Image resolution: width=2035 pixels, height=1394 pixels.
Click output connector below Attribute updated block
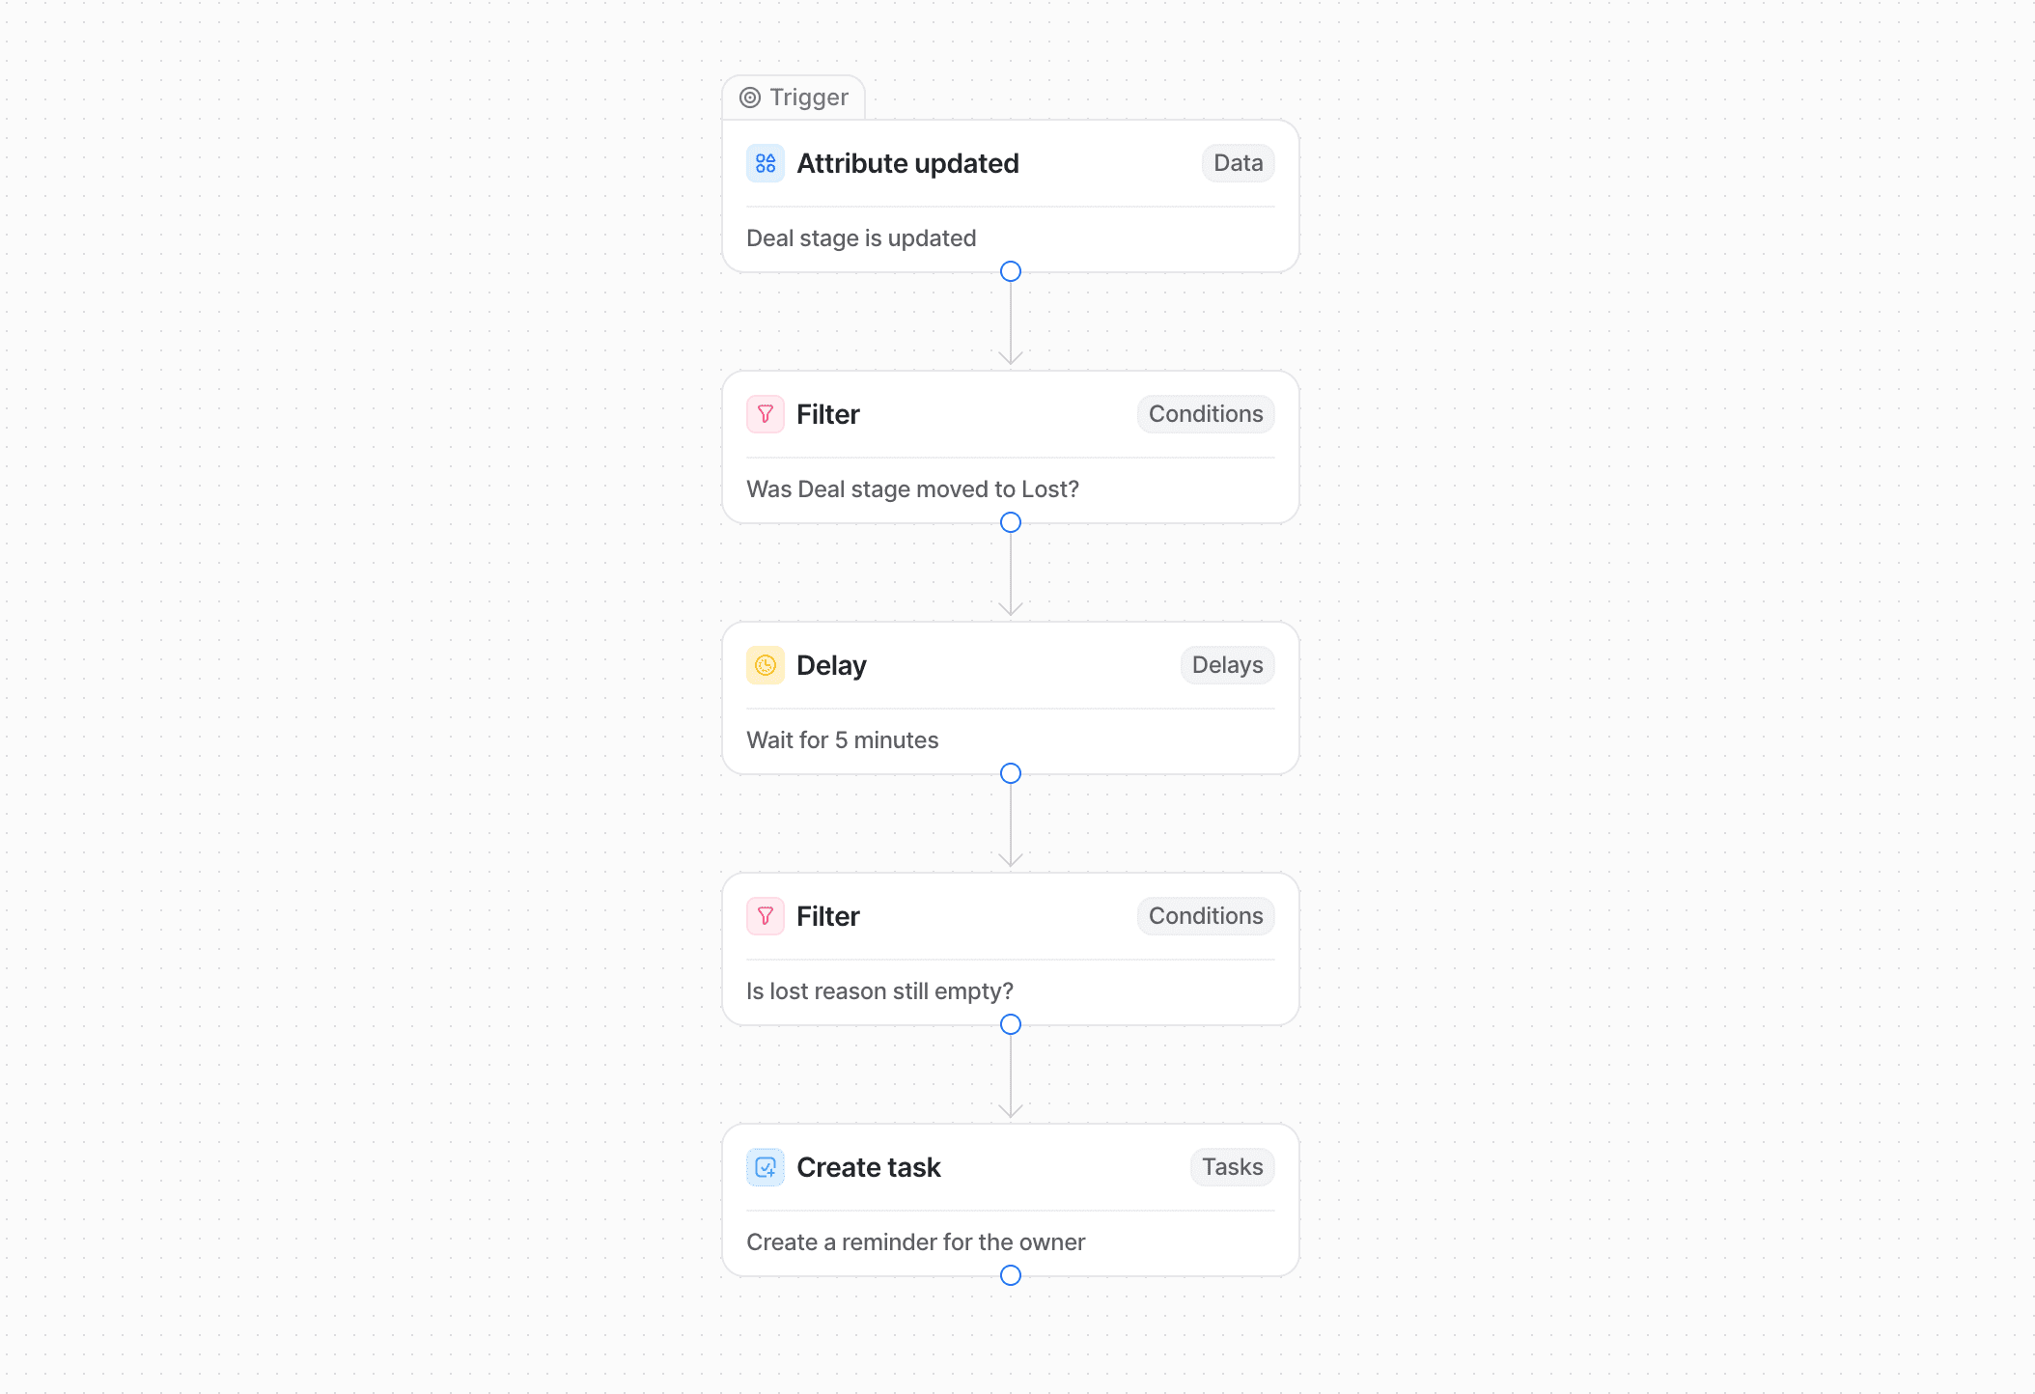tap(1011, 271)
